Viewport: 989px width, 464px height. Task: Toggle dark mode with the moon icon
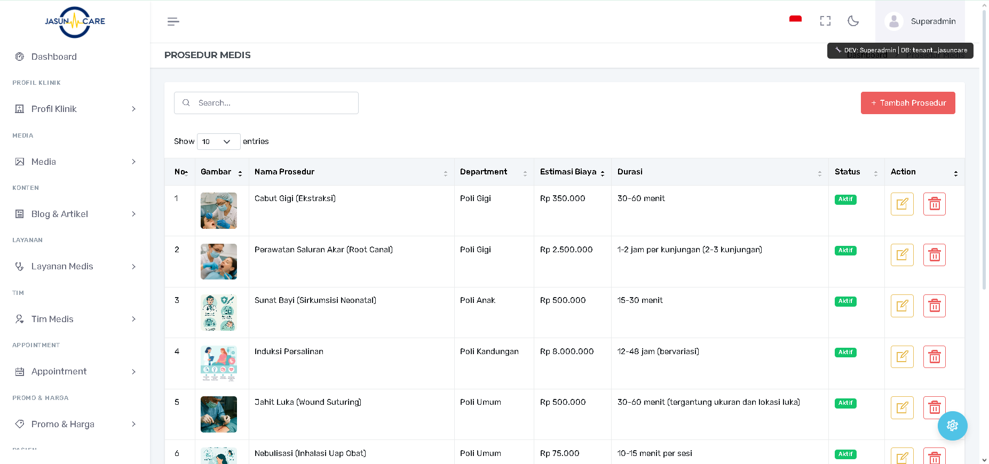coord(853,21)
